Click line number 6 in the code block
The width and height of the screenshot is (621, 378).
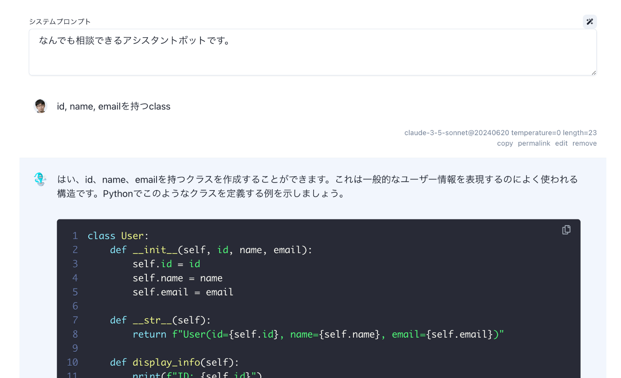point(75,306)
